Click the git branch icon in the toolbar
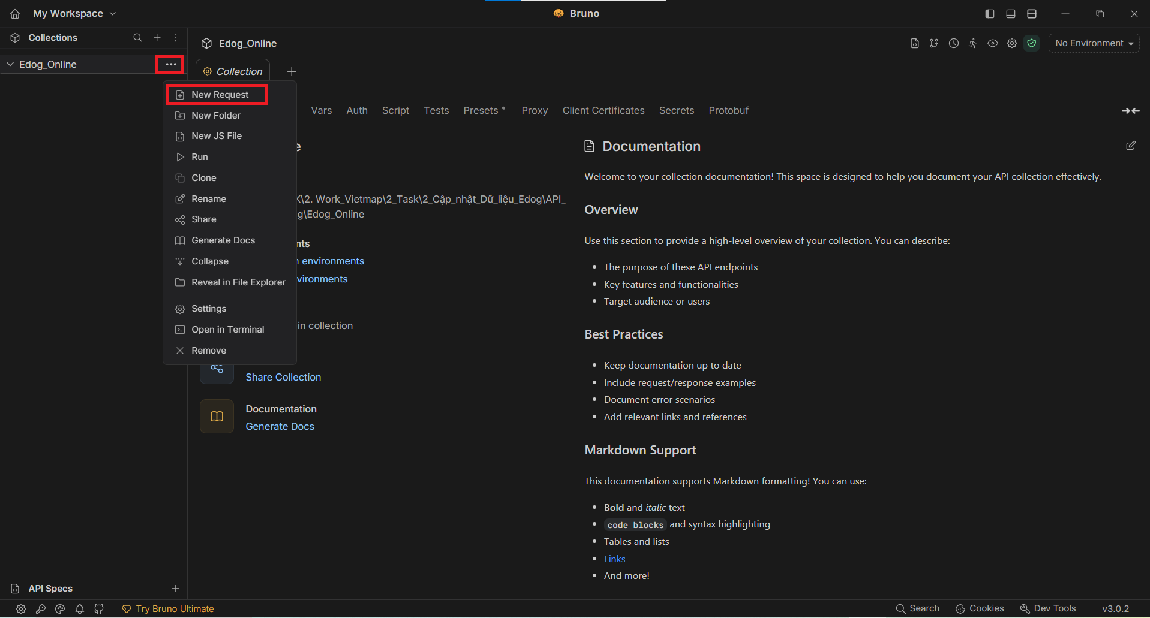This screenshot has height=618, width=1150. 934,43
